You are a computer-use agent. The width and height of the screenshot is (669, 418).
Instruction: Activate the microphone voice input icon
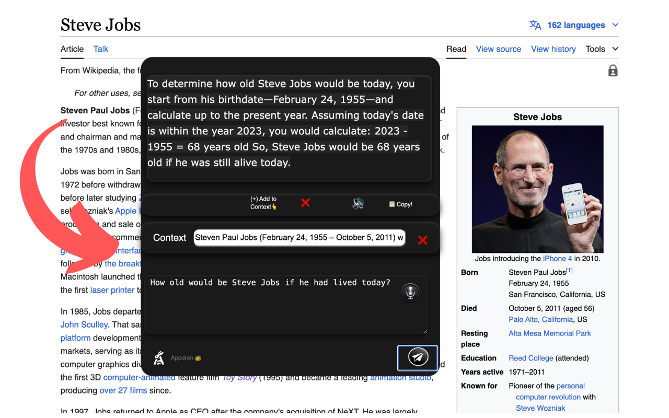(x=410, y=293)
